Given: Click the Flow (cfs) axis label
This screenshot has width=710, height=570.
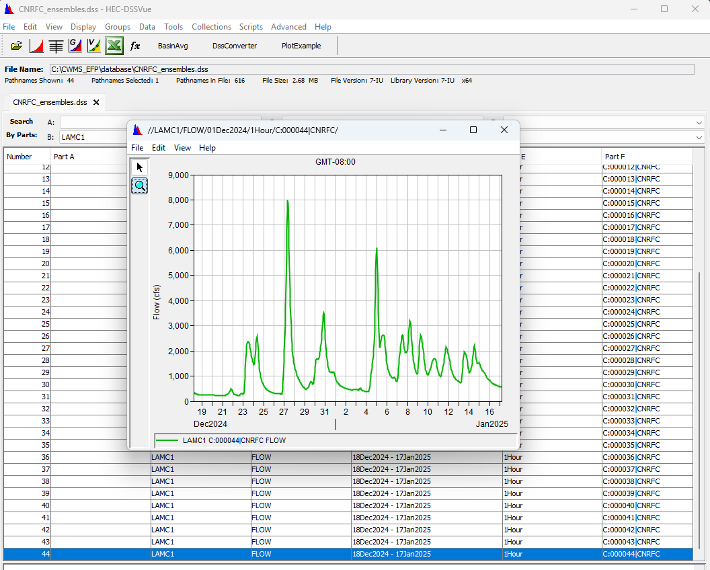Looking at the screenshot, I should pos(157,302).
